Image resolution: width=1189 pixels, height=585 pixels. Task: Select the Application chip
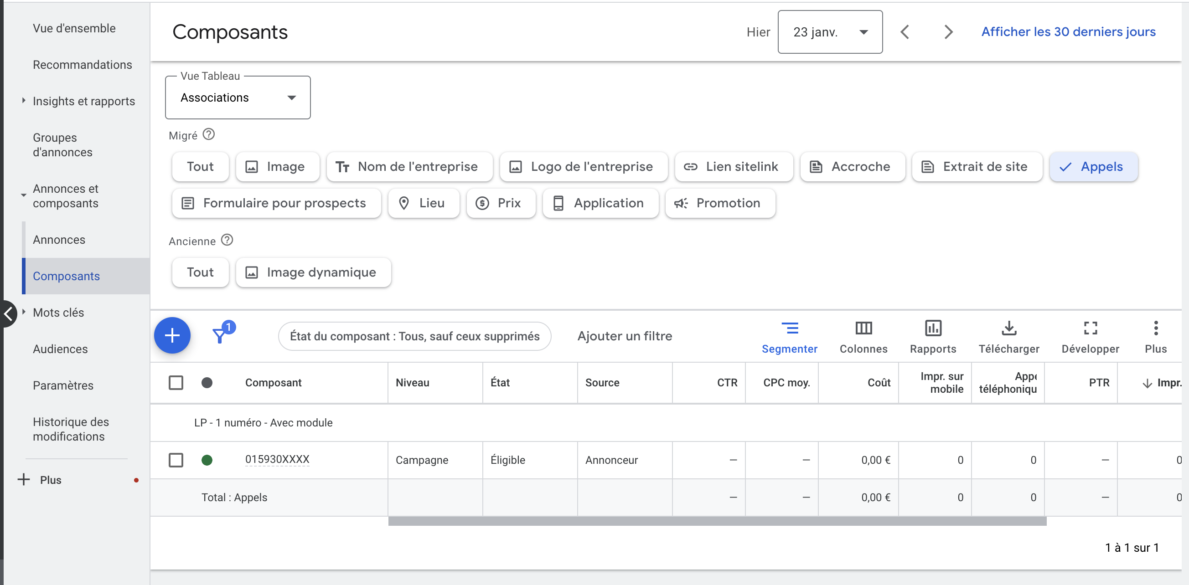pos(600,203)
